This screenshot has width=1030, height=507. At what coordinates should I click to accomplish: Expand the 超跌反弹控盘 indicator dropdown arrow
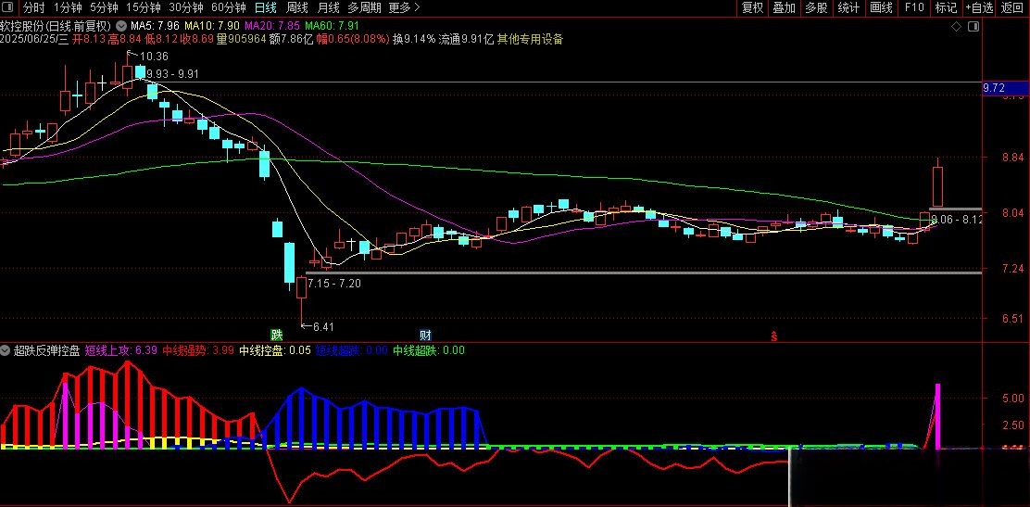tap(6, 350)
